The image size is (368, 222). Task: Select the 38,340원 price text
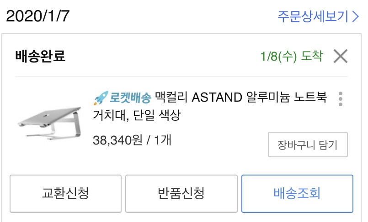(117, 140)
